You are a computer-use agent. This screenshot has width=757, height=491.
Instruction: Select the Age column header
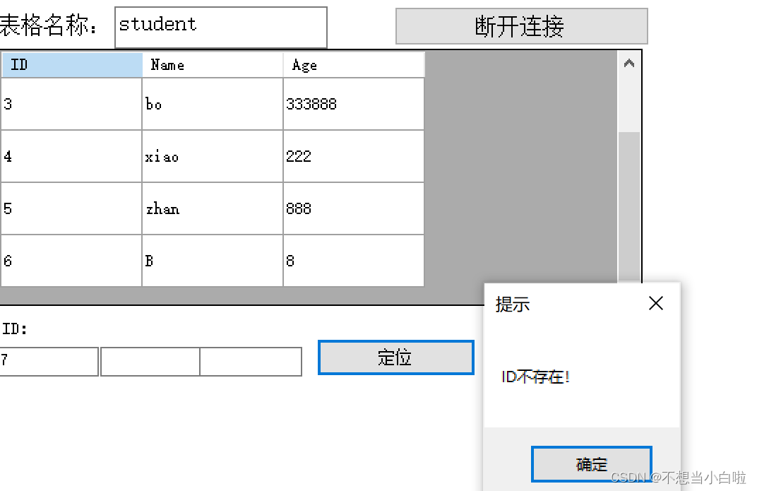click(x=353, y=64)
